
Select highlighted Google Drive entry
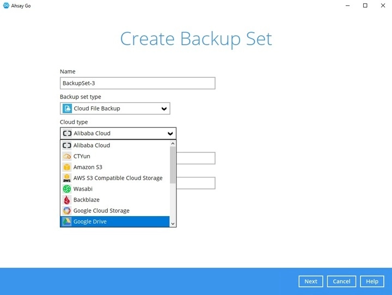[x=115, y=222]
